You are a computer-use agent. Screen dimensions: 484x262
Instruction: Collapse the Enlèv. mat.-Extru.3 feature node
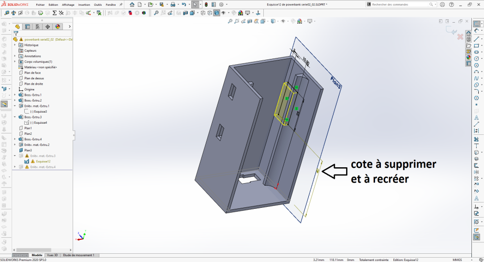coord(15,156)
